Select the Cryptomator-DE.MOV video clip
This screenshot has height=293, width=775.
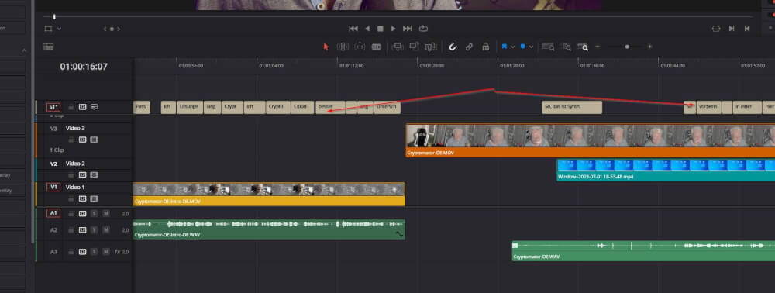click(590, 141)
